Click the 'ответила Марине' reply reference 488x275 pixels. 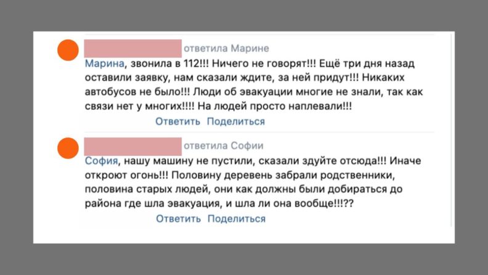(x=226, y=49)
